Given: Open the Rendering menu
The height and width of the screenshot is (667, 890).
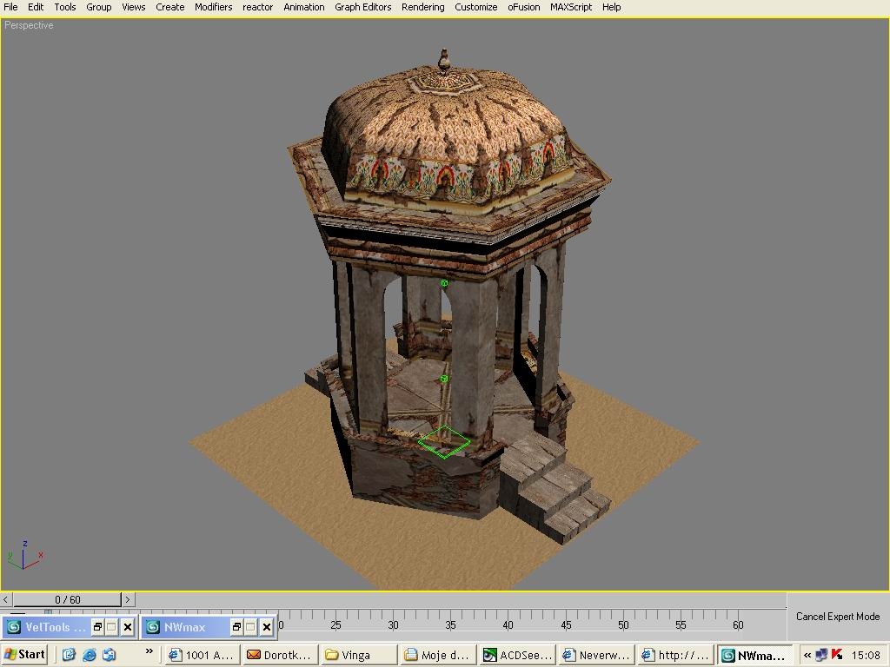Looking at the screenshot, I should tap(422, 7).
